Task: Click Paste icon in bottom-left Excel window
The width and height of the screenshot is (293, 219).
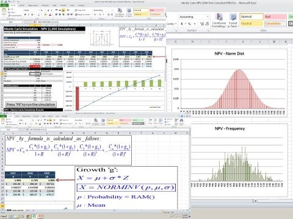Action: tap(3, 121)
